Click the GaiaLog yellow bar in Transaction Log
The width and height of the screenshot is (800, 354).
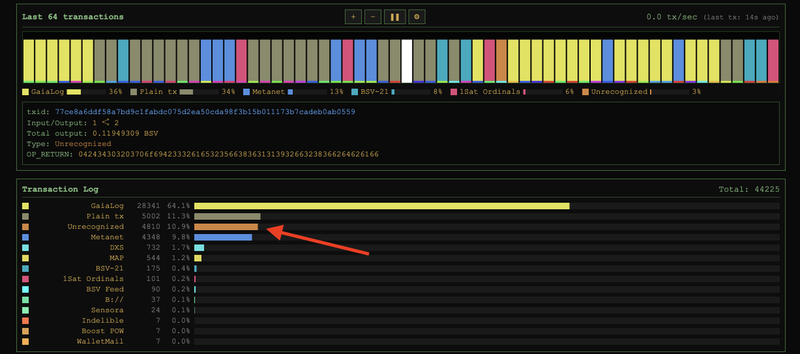click(x=382, y=207)
